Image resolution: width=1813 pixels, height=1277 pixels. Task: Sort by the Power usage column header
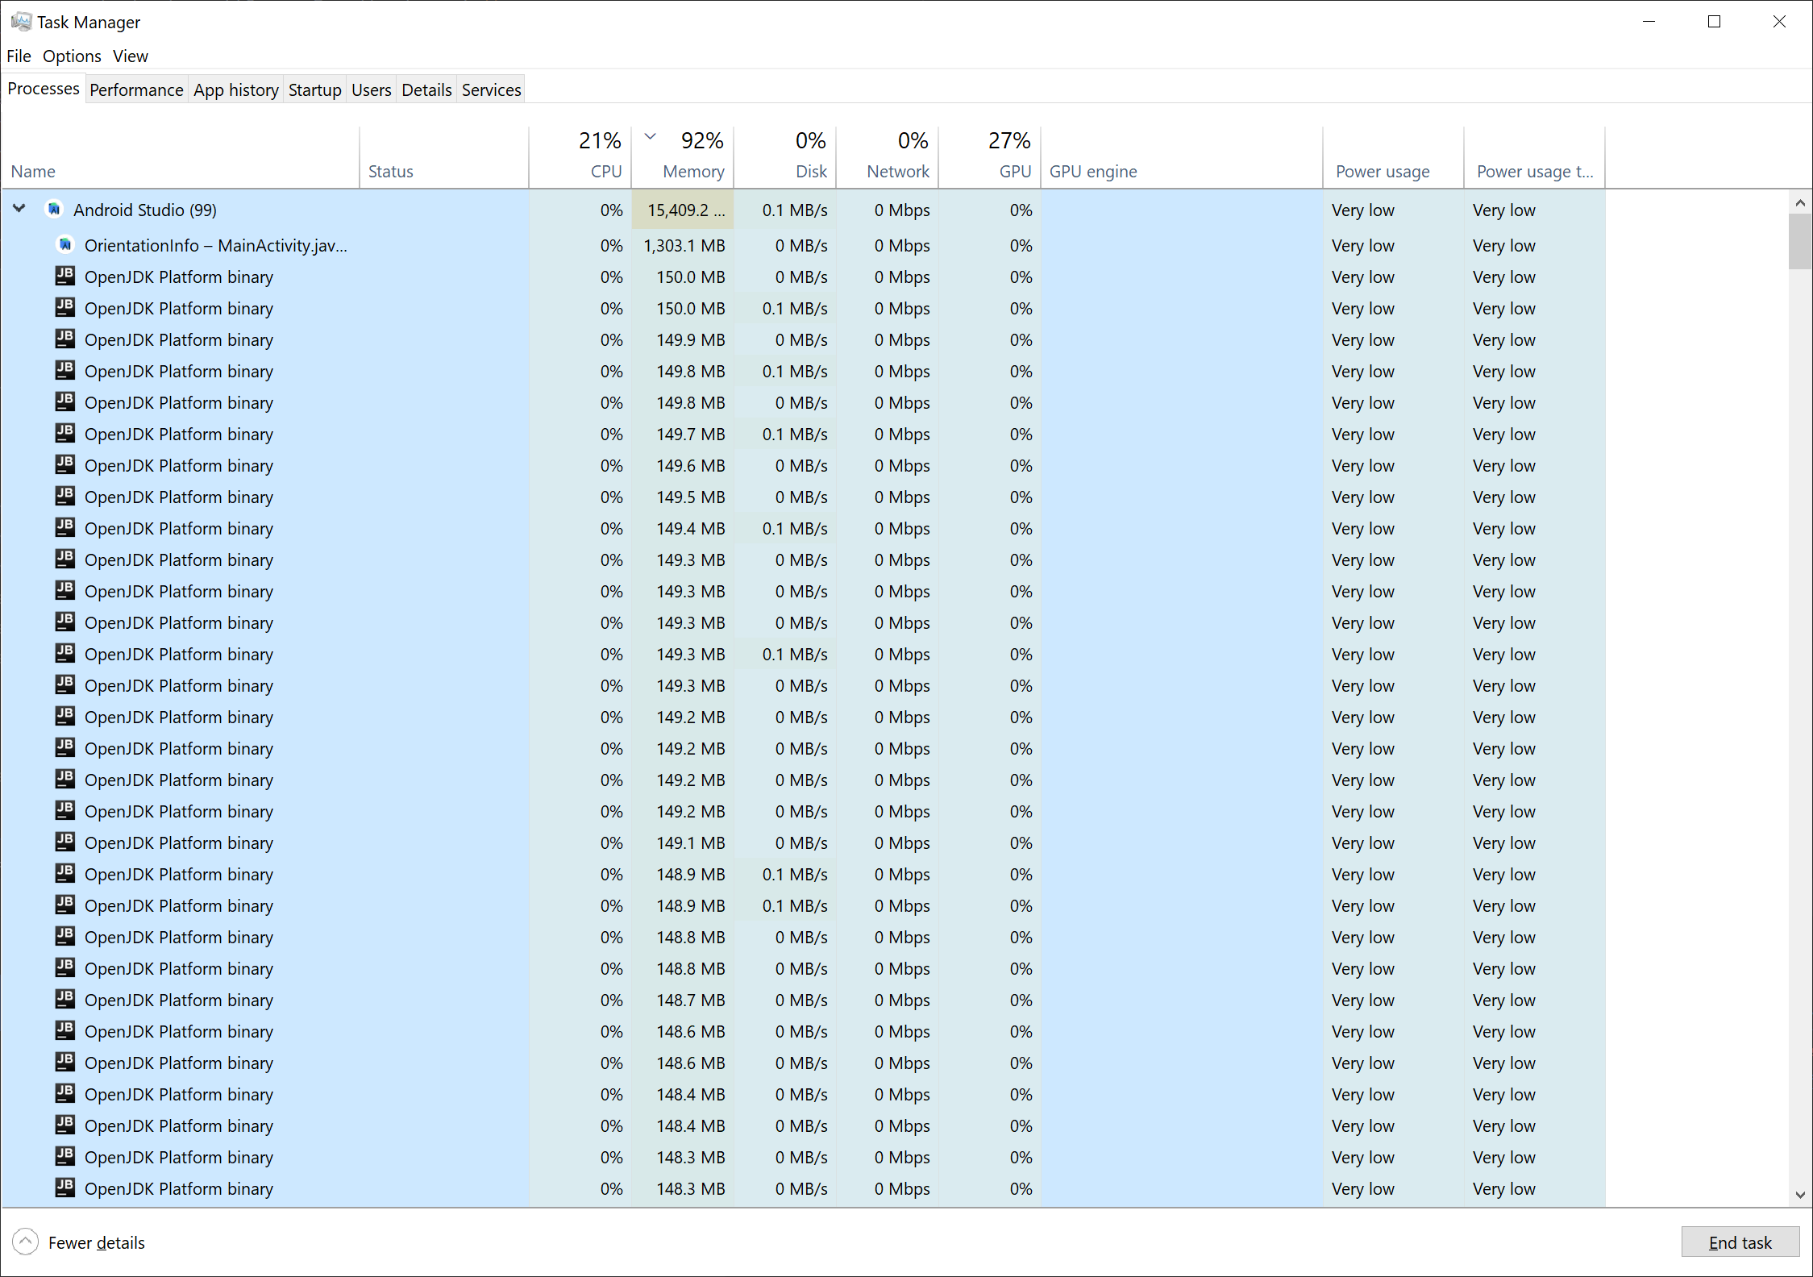point(1393,158)
